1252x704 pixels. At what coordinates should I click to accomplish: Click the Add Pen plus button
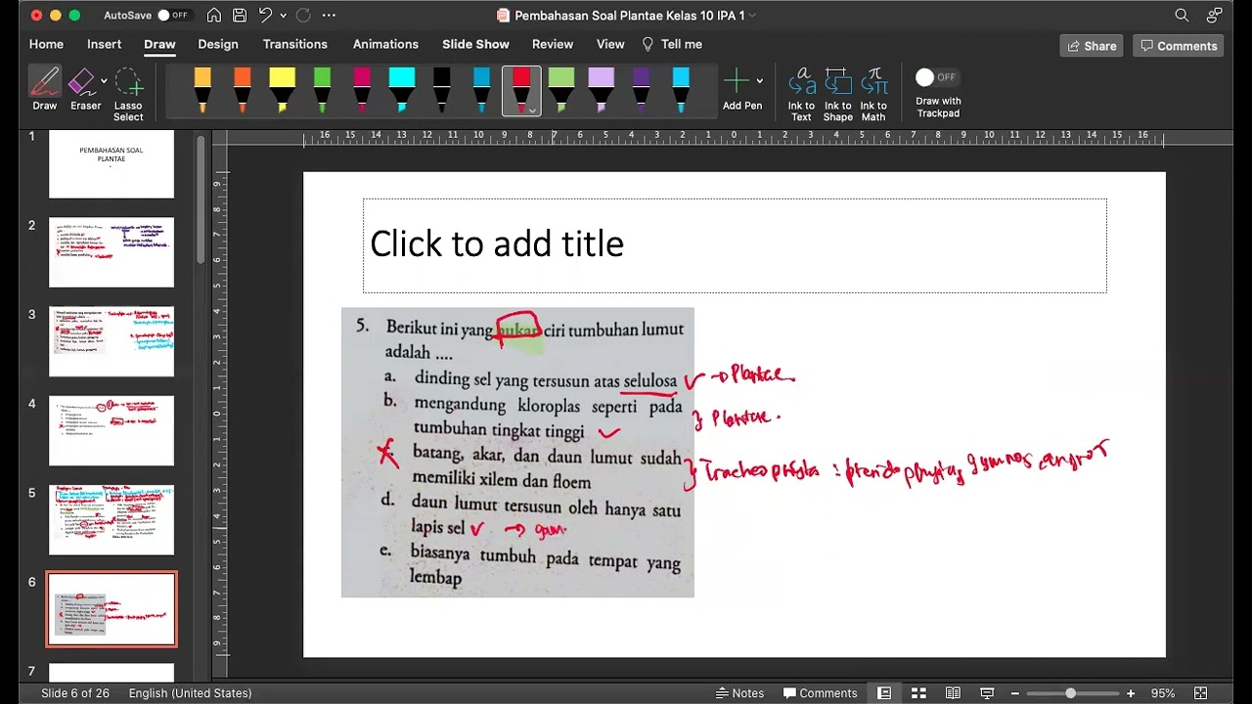(737, 82)
